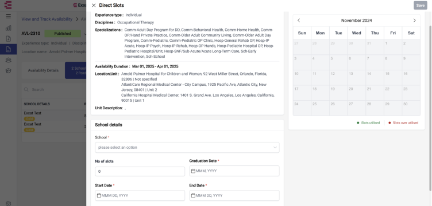The height and width of the screenshot is (206, 432).
Task: Expand the School dropdown
Action: pyautogui.click(x=187, y=147)
